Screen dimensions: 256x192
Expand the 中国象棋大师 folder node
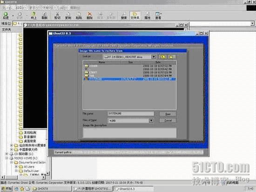[x=12, y=149]
